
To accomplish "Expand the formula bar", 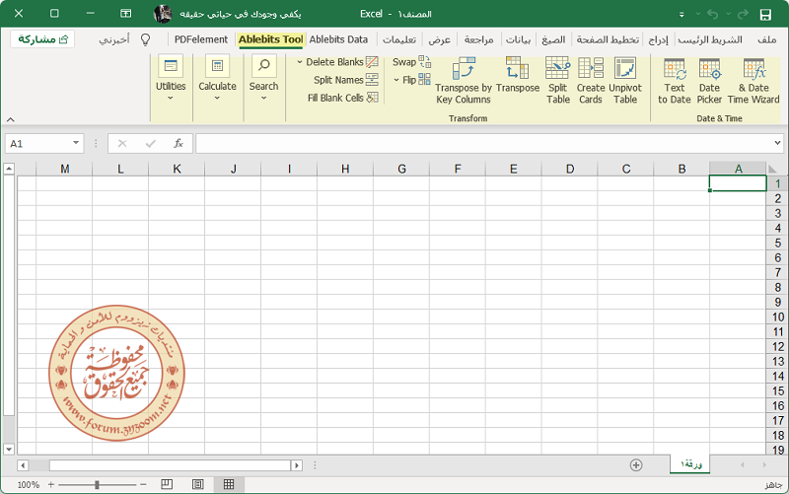I will coord(777,143).
